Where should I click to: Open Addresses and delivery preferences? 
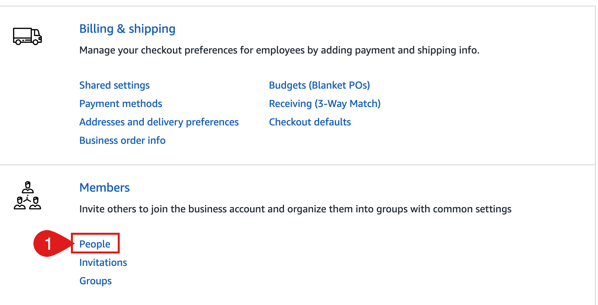(159, 122)
